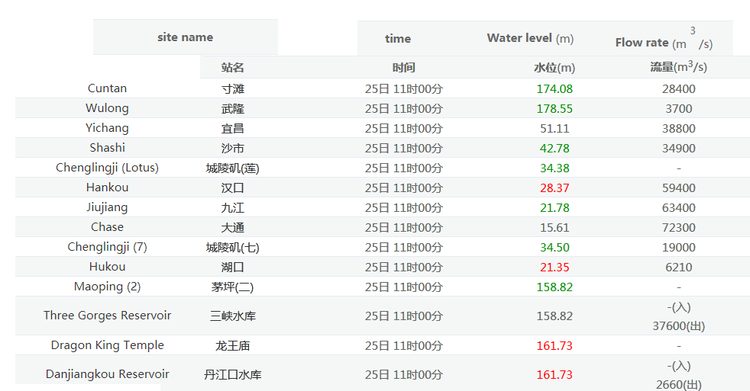Click the station name 龙王庙
This screenshot has width=750, height=391.
tap(232, 345)
